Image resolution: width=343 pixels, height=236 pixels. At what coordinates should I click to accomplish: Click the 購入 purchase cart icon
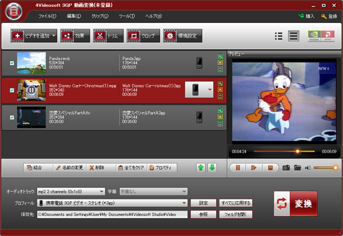coord(301,16)
